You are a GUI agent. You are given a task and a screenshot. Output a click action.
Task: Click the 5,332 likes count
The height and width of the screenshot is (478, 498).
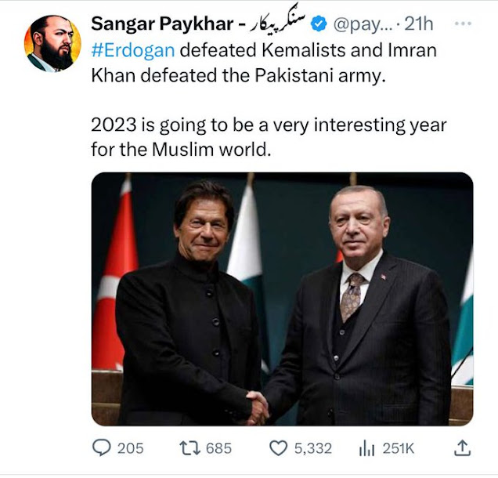pyautogui.click(x=312, y=448)
